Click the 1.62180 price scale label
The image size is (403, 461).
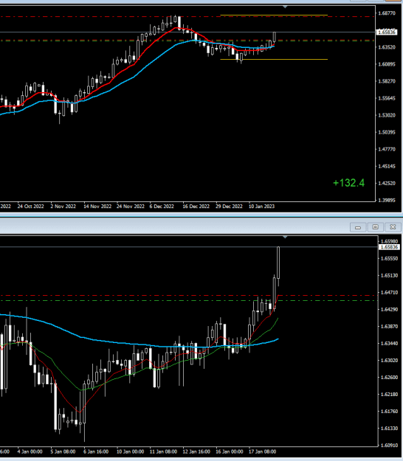tap(389, 395)
